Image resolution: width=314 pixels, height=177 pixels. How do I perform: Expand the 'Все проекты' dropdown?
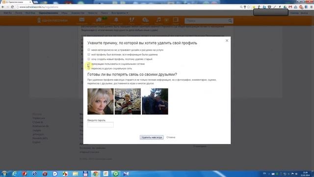coord(120,13)
